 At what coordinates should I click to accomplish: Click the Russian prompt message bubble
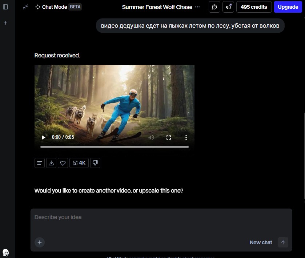190,26
